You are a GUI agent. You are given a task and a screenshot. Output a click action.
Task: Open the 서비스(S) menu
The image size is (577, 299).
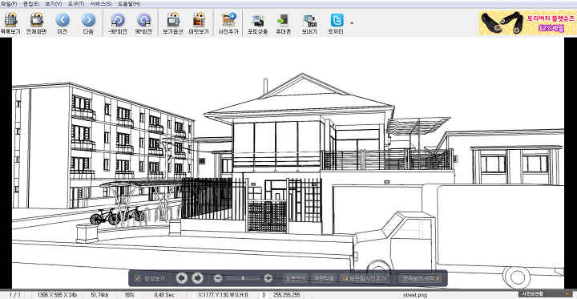(x=101, y=4)
